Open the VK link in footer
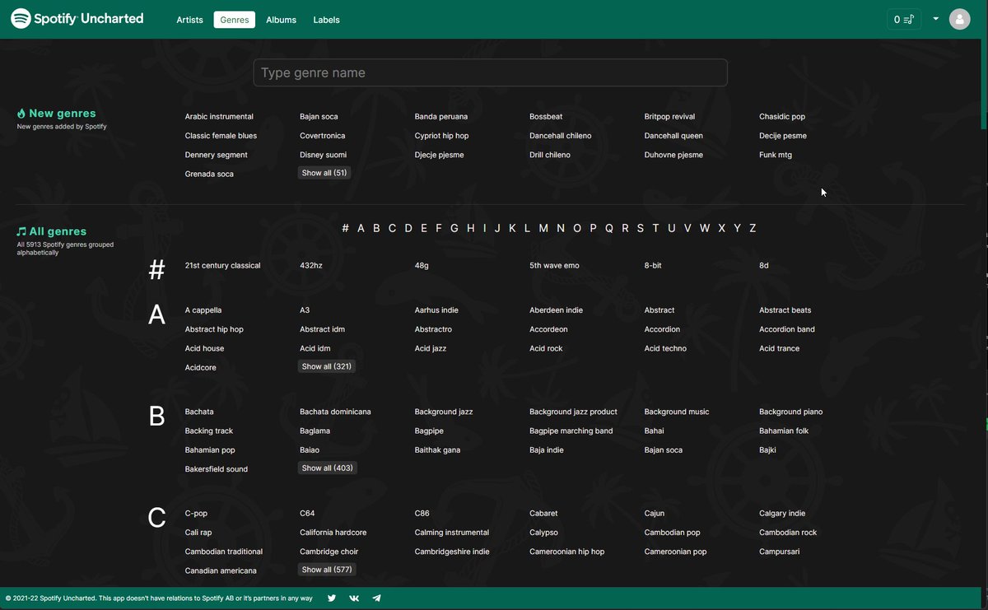Screen dimensions: 988x610 354,598
